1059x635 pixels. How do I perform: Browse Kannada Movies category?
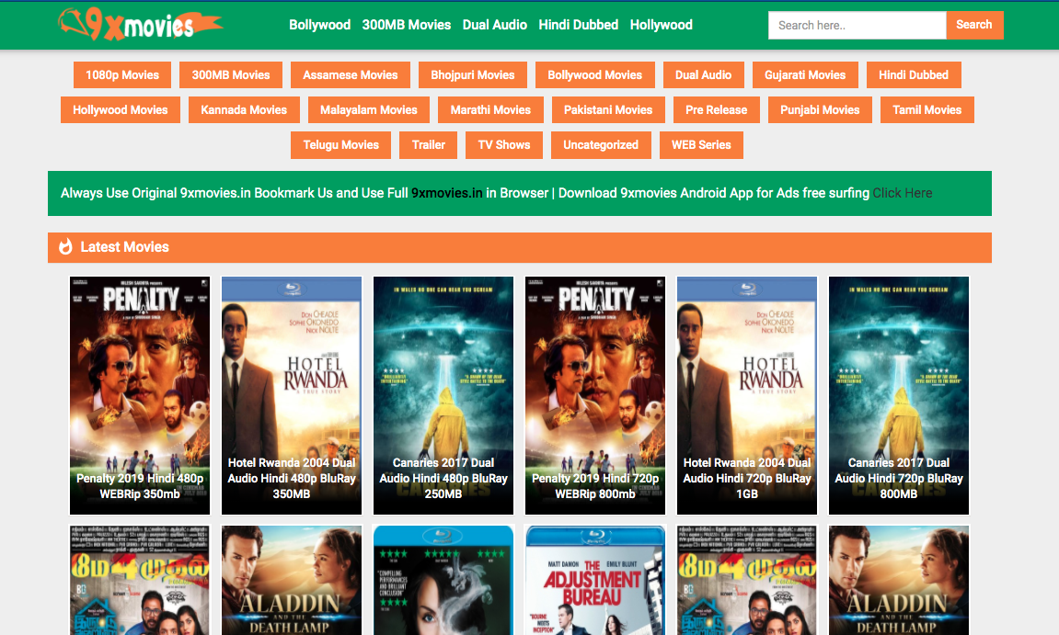coord(244,110)
